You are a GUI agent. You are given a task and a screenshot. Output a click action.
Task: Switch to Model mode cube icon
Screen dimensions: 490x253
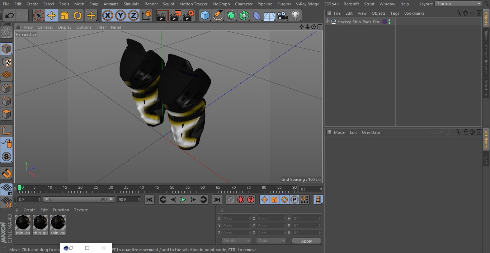click(x=6, y=49)
